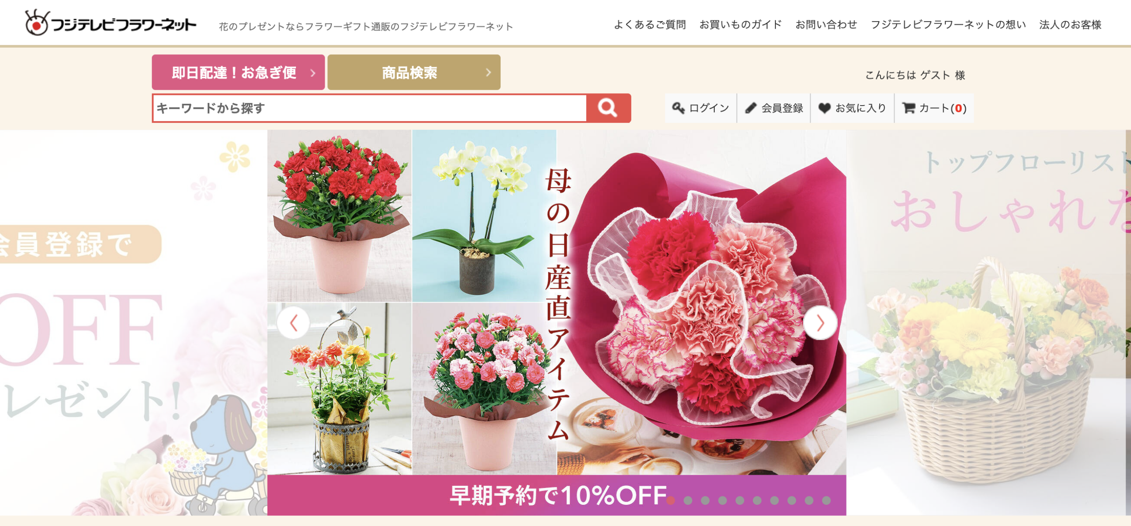Open the よくあるご質問 menu item
The width and height of the screenshot is (1131, 526).
pos(650,25)
